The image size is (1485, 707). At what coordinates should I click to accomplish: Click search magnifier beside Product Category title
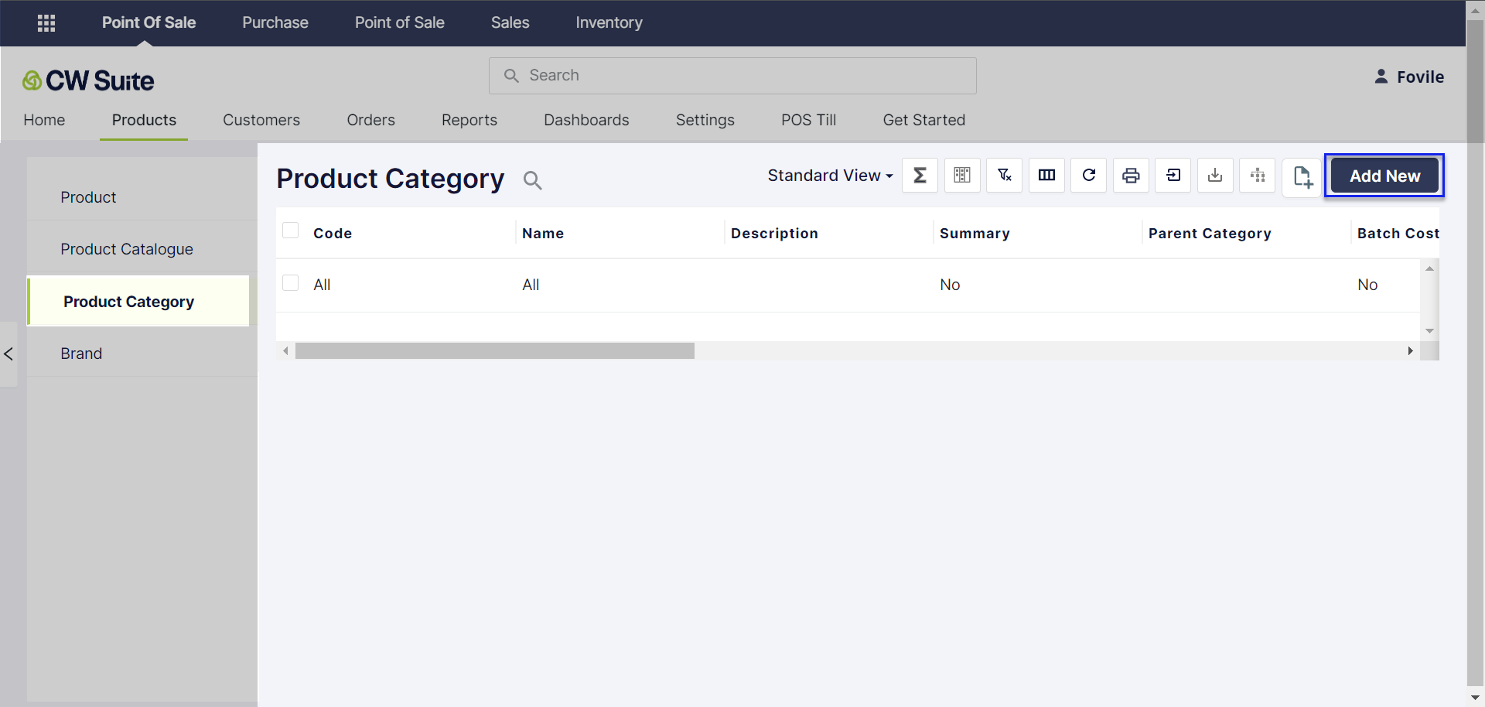[x=532, y=180]
